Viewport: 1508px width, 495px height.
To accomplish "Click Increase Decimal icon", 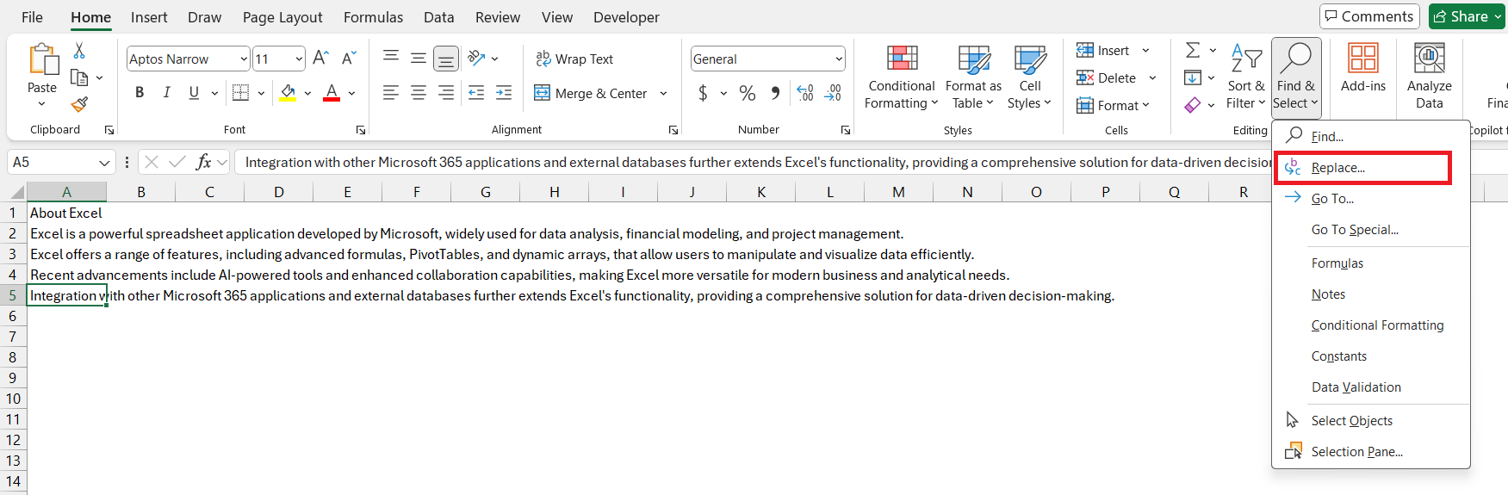I will tap(805, 93).
